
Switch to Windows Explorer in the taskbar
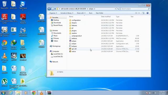[18, 93]
